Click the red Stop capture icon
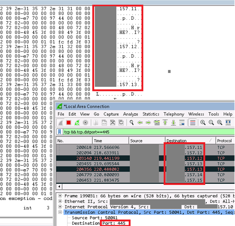Screen dimensions: 235x226 click(x=68, y=123)
